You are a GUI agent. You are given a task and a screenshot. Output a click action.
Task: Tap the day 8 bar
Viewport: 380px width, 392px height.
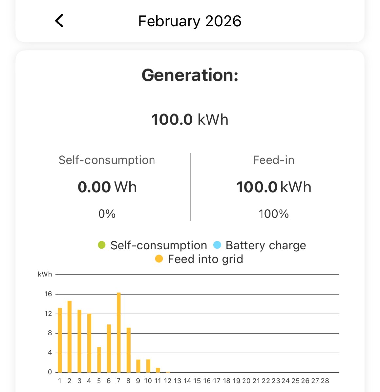point(129,350)
